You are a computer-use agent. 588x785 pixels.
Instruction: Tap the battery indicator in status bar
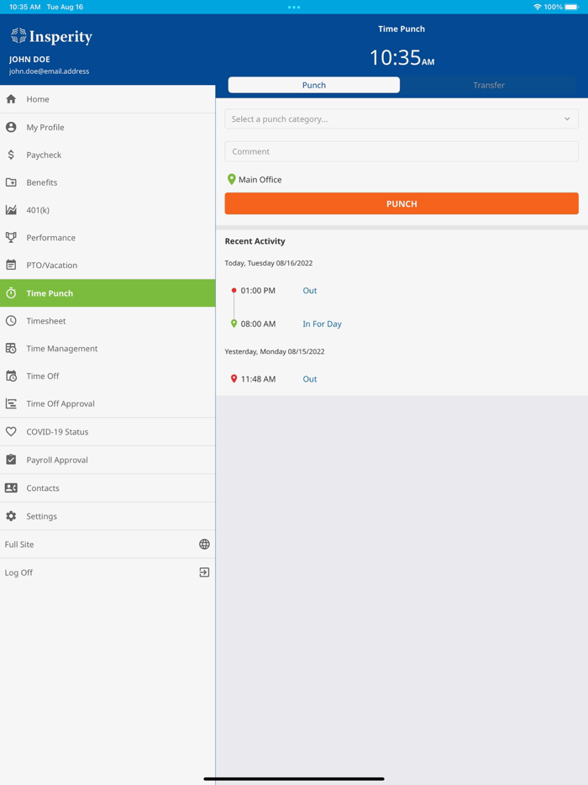pyautogui.click(x=572, y=7)
